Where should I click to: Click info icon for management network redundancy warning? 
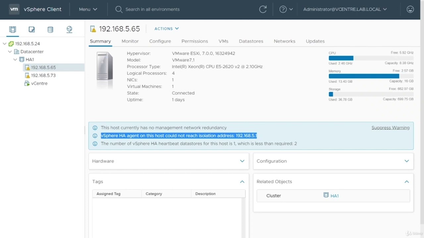tap(95, 128)
